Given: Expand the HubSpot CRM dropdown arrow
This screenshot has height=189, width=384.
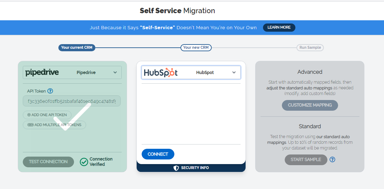Looking at the screenshot, I should (x=234, y=73).
